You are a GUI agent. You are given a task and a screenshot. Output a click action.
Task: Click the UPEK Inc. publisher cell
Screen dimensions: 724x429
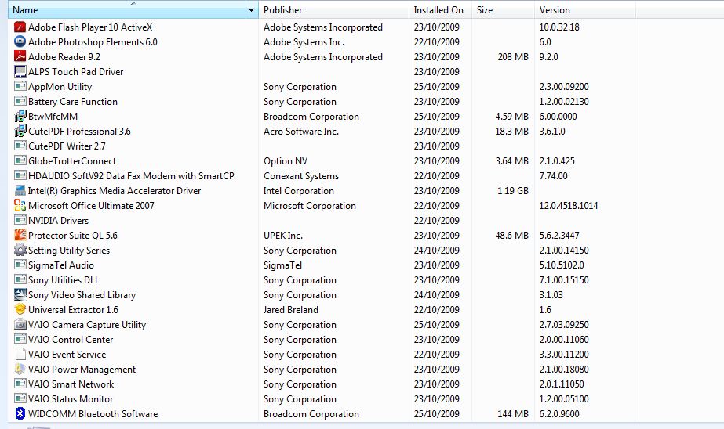pyautogui.click(x=283, y=235)
